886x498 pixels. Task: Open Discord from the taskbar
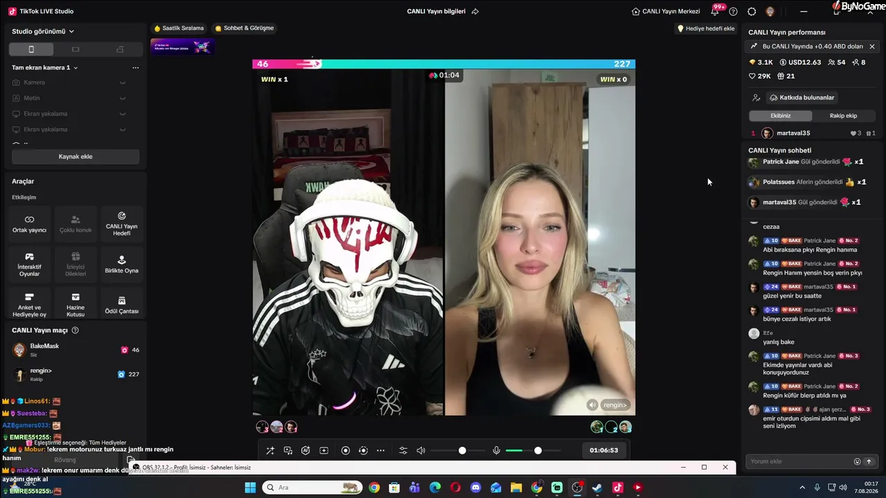coord(476,488)
